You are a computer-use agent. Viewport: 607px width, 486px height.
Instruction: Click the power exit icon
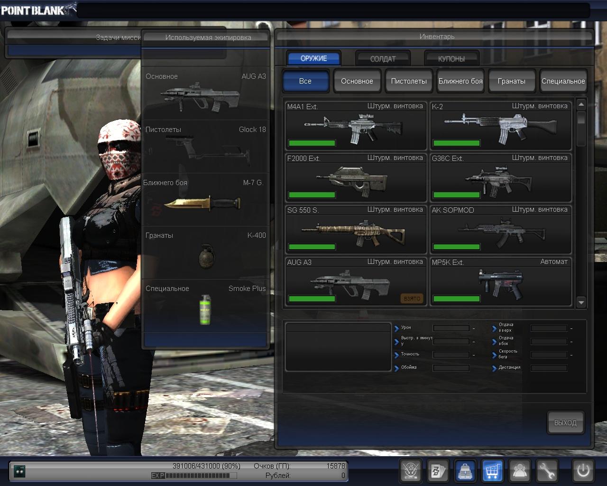[583, 471]
